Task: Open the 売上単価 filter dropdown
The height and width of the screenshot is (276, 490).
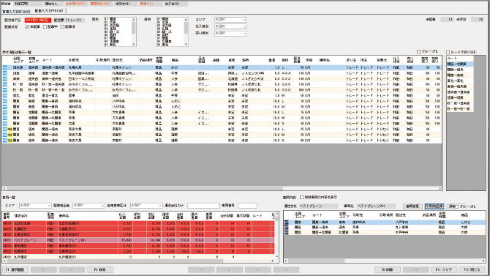Action: click(x=230, y=33)
